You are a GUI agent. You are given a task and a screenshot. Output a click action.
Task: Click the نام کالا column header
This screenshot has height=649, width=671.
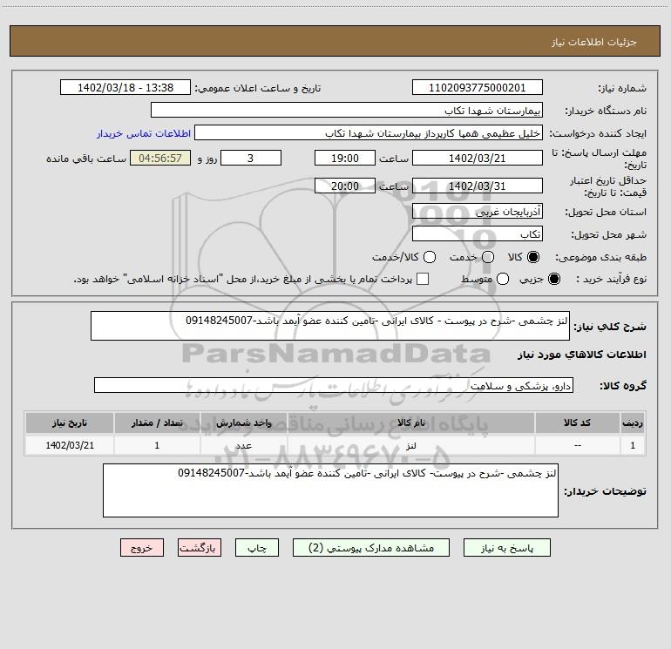[x=410, y=423]
